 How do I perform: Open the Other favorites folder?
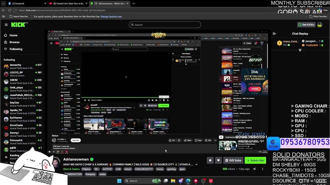click(318, 16)
